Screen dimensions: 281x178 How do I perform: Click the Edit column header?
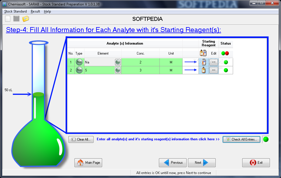click(214, 53)
